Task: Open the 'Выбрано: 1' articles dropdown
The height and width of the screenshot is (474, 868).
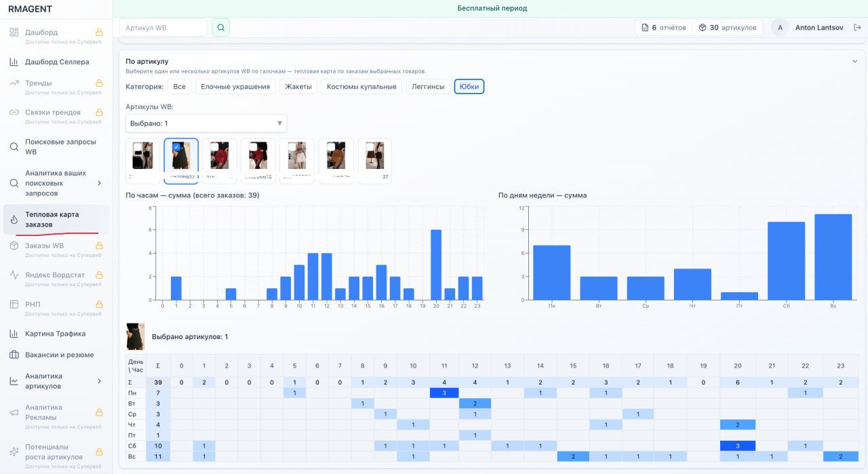Action: click(206, 123)
